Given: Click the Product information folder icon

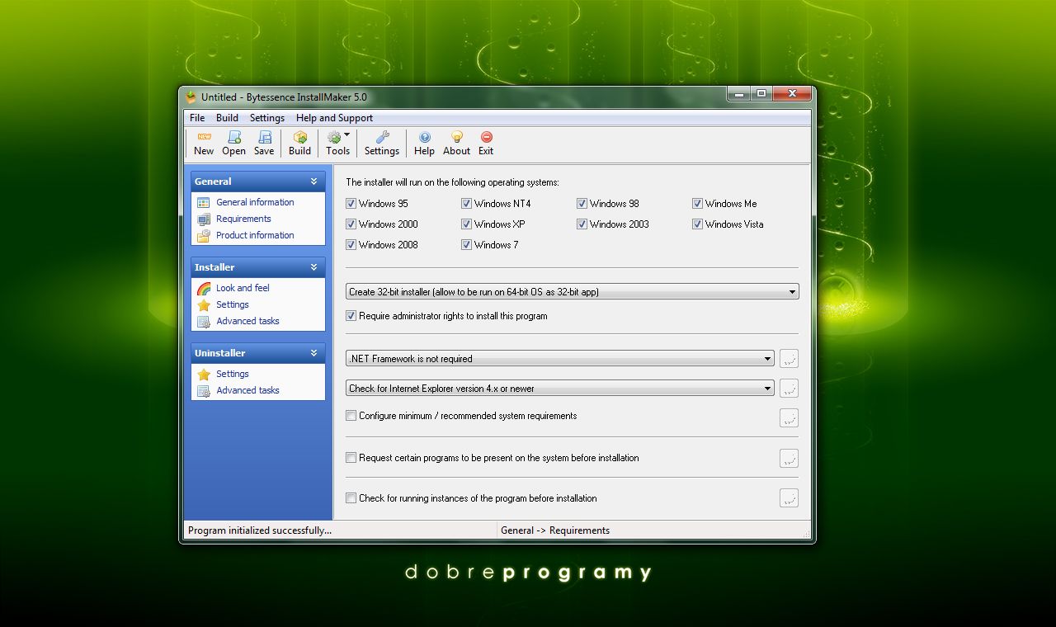Looking at the screenshot, I should coord(204,235).
